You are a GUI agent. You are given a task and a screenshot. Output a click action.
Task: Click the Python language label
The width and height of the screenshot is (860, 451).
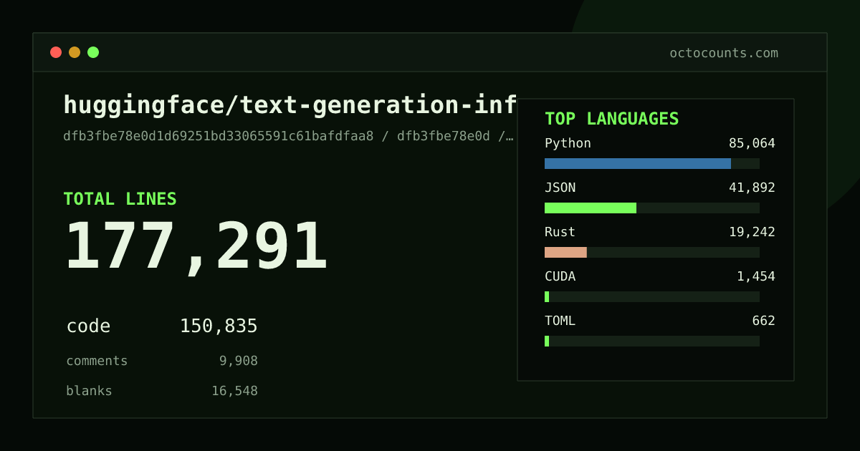point(568,143)
